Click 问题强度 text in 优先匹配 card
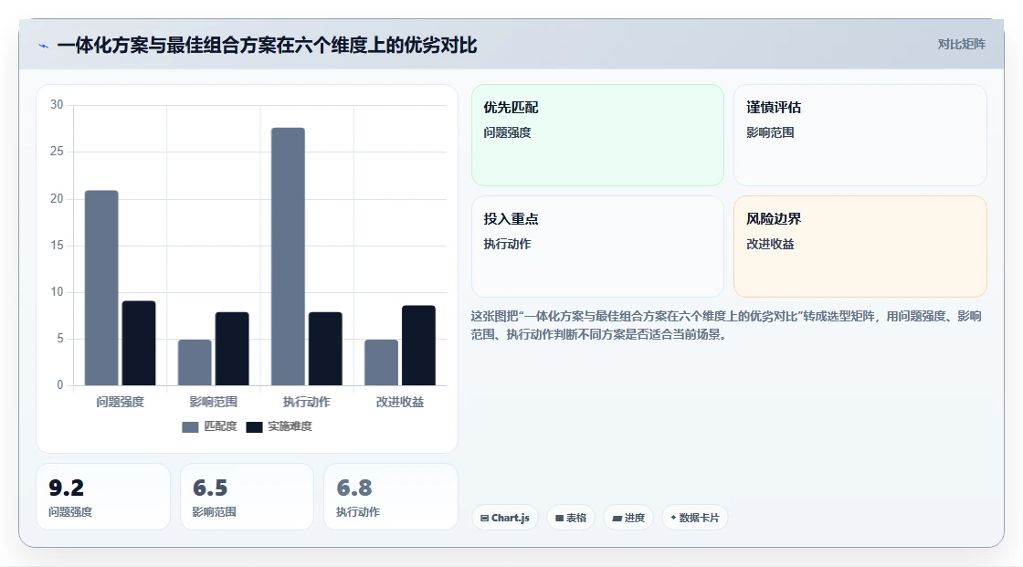 coord(508,132)
